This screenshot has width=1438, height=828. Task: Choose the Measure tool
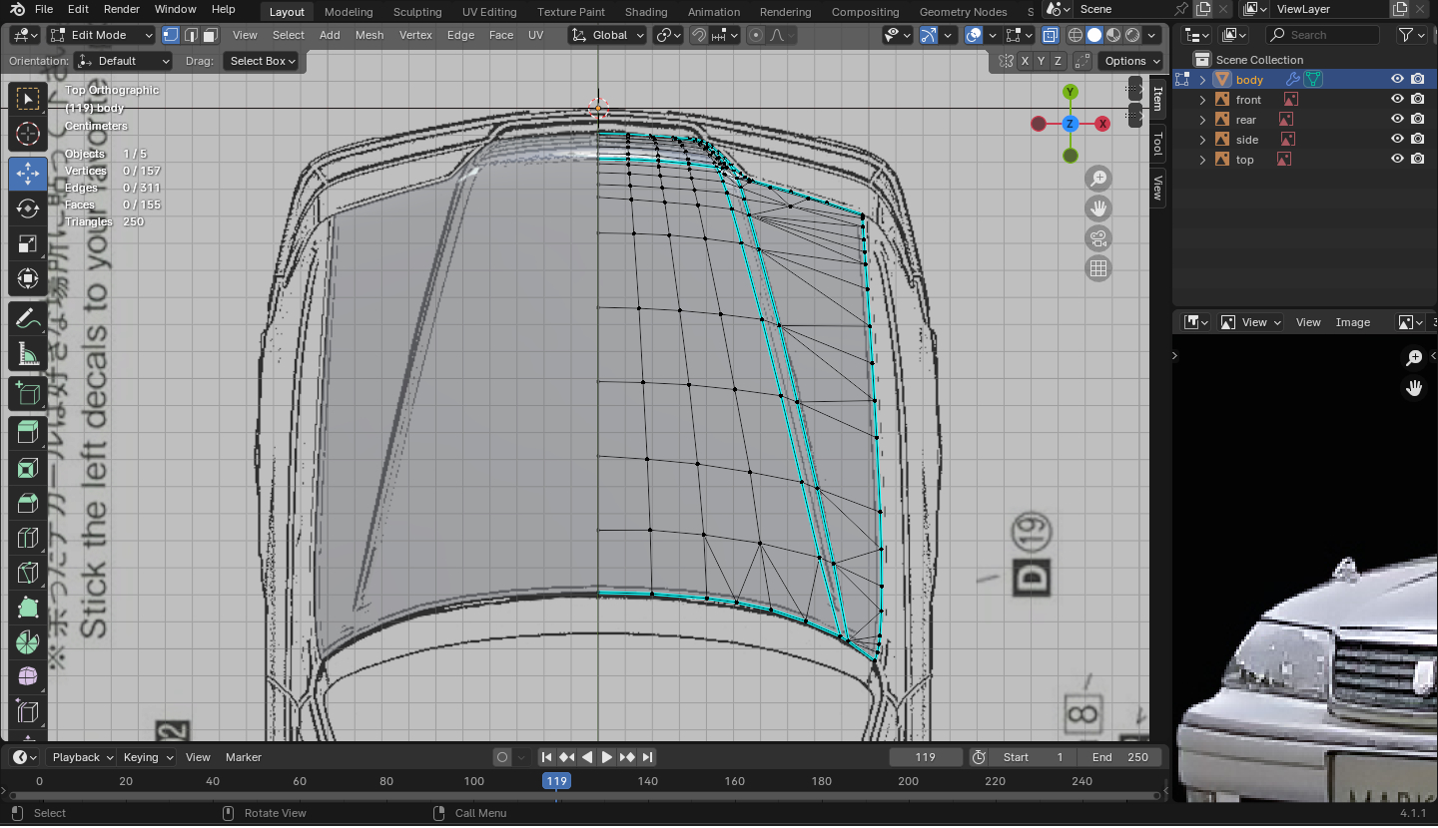tap(28, 354)
